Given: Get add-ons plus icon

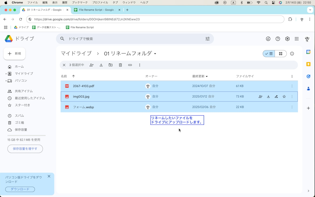Looking at the screenshot, I should coord(308,108).
